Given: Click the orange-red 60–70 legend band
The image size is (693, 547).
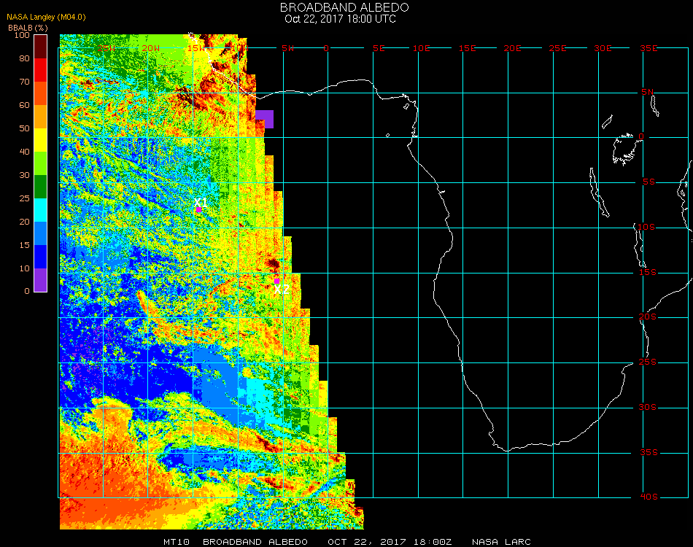Looking at the screenshot, I should [x=40, y=93].
